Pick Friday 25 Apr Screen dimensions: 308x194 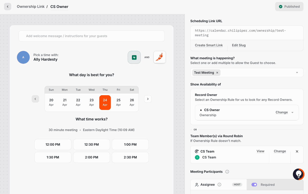pos(118,102)
